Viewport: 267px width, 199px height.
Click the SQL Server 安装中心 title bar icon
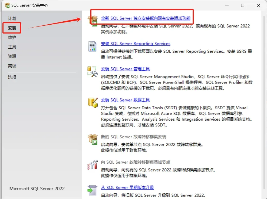(7, 5)
